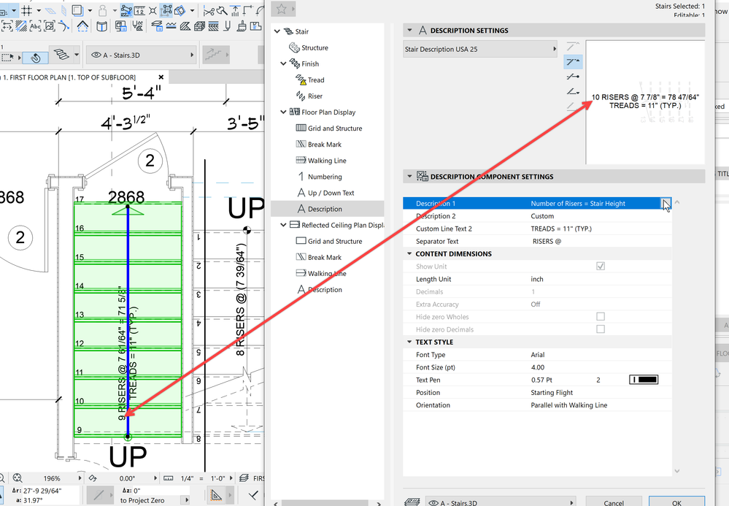Screen dimensions: 729x506
Task: Enable Hide zero Wholes checkbox
Action: coord(601,316)
